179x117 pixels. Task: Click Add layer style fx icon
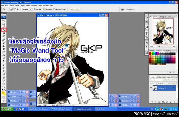coord(155,102)
